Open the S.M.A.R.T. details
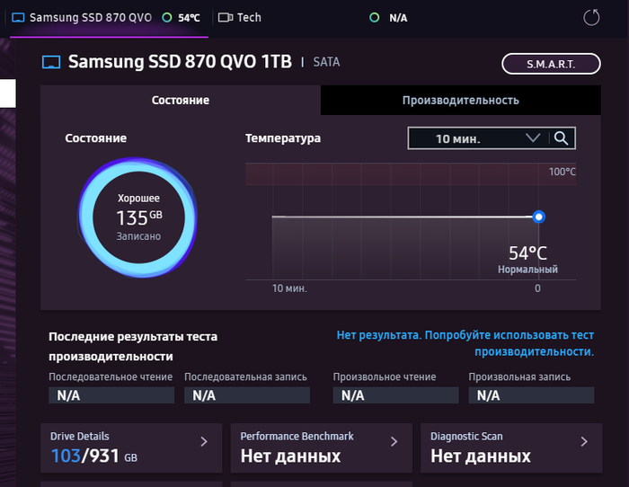 [551, 64]
